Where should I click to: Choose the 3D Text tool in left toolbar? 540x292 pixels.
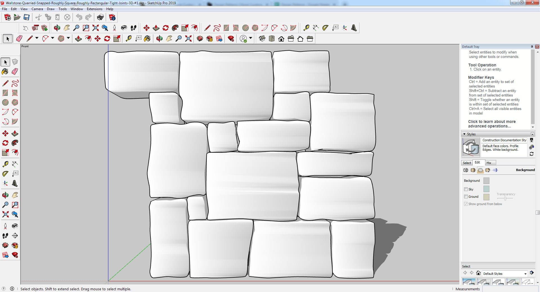click(x=15, y=184)
